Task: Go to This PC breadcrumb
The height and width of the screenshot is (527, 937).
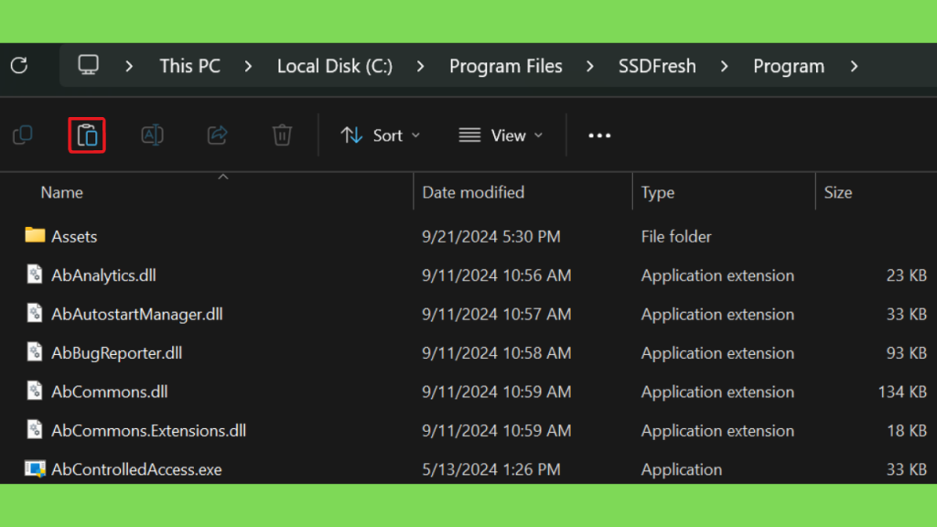Action: (x=189, y=66)
